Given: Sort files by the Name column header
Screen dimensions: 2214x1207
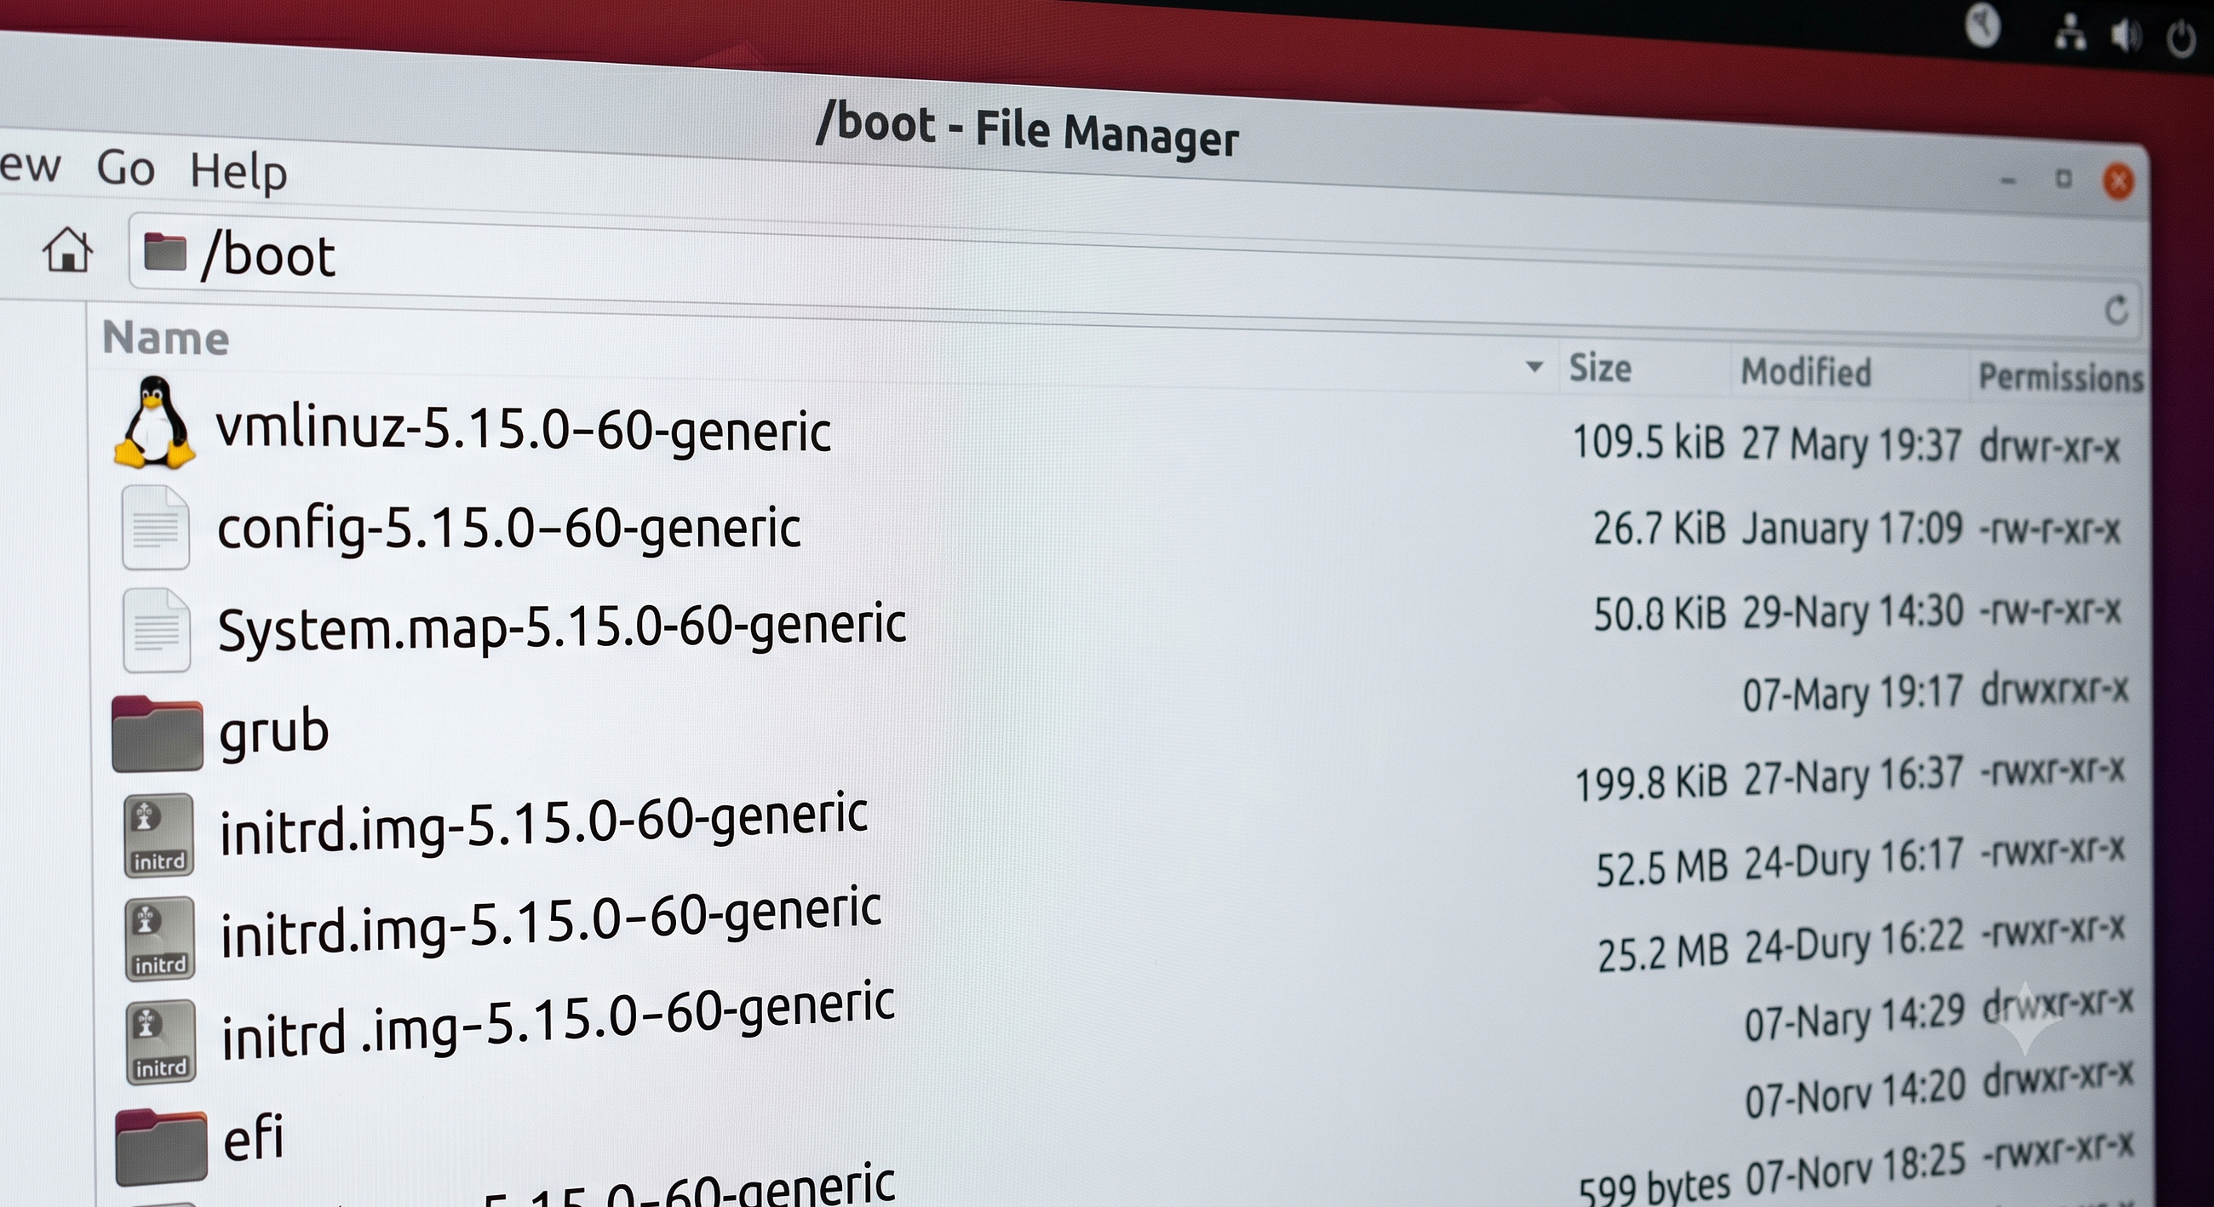Looking at the screenshot, I should pyautogui.click(x=166, y=338).
